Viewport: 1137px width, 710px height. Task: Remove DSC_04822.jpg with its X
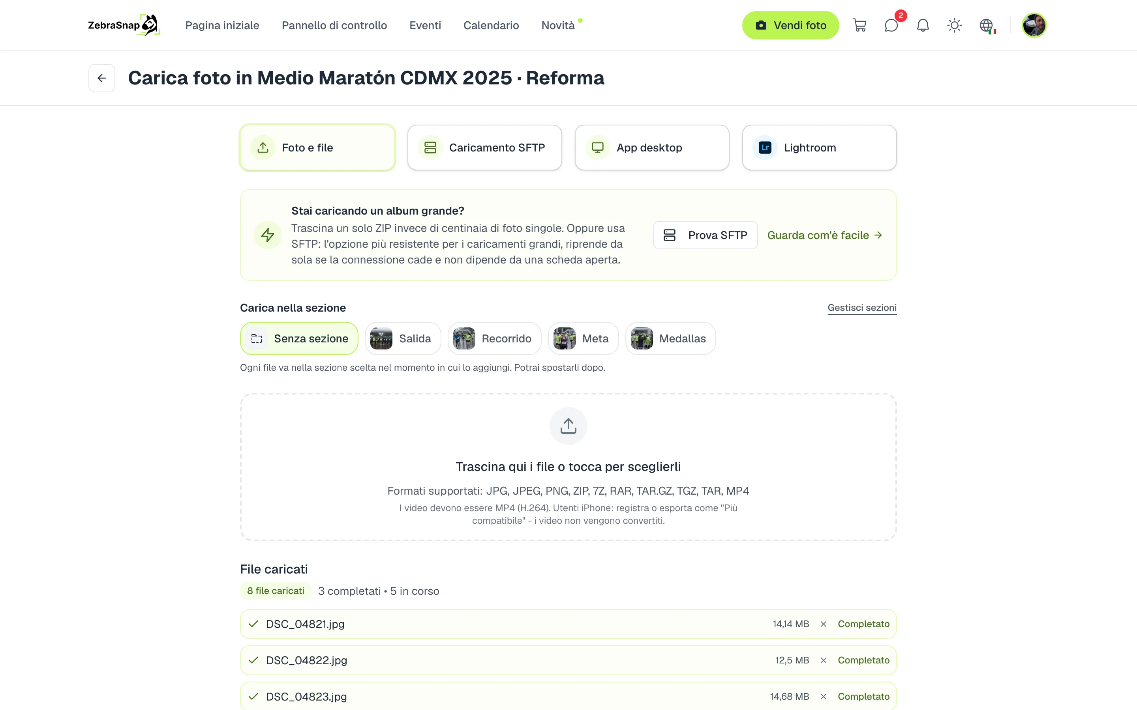tap(824, 660)
